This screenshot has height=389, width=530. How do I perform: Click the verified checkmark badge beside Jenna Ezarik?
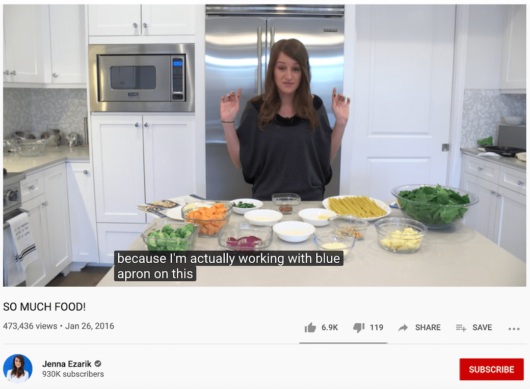coord(98,364)
